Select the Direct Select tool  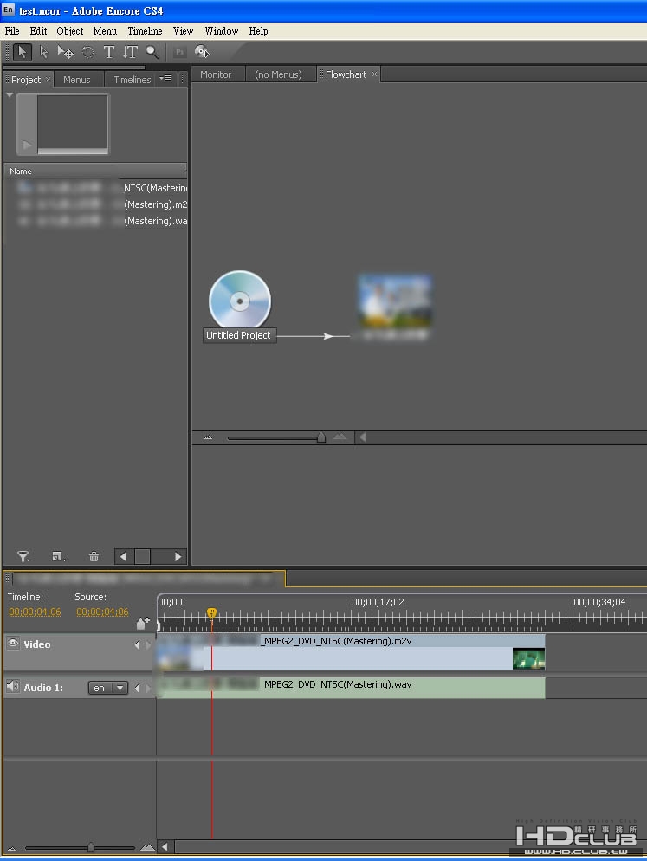43,52
